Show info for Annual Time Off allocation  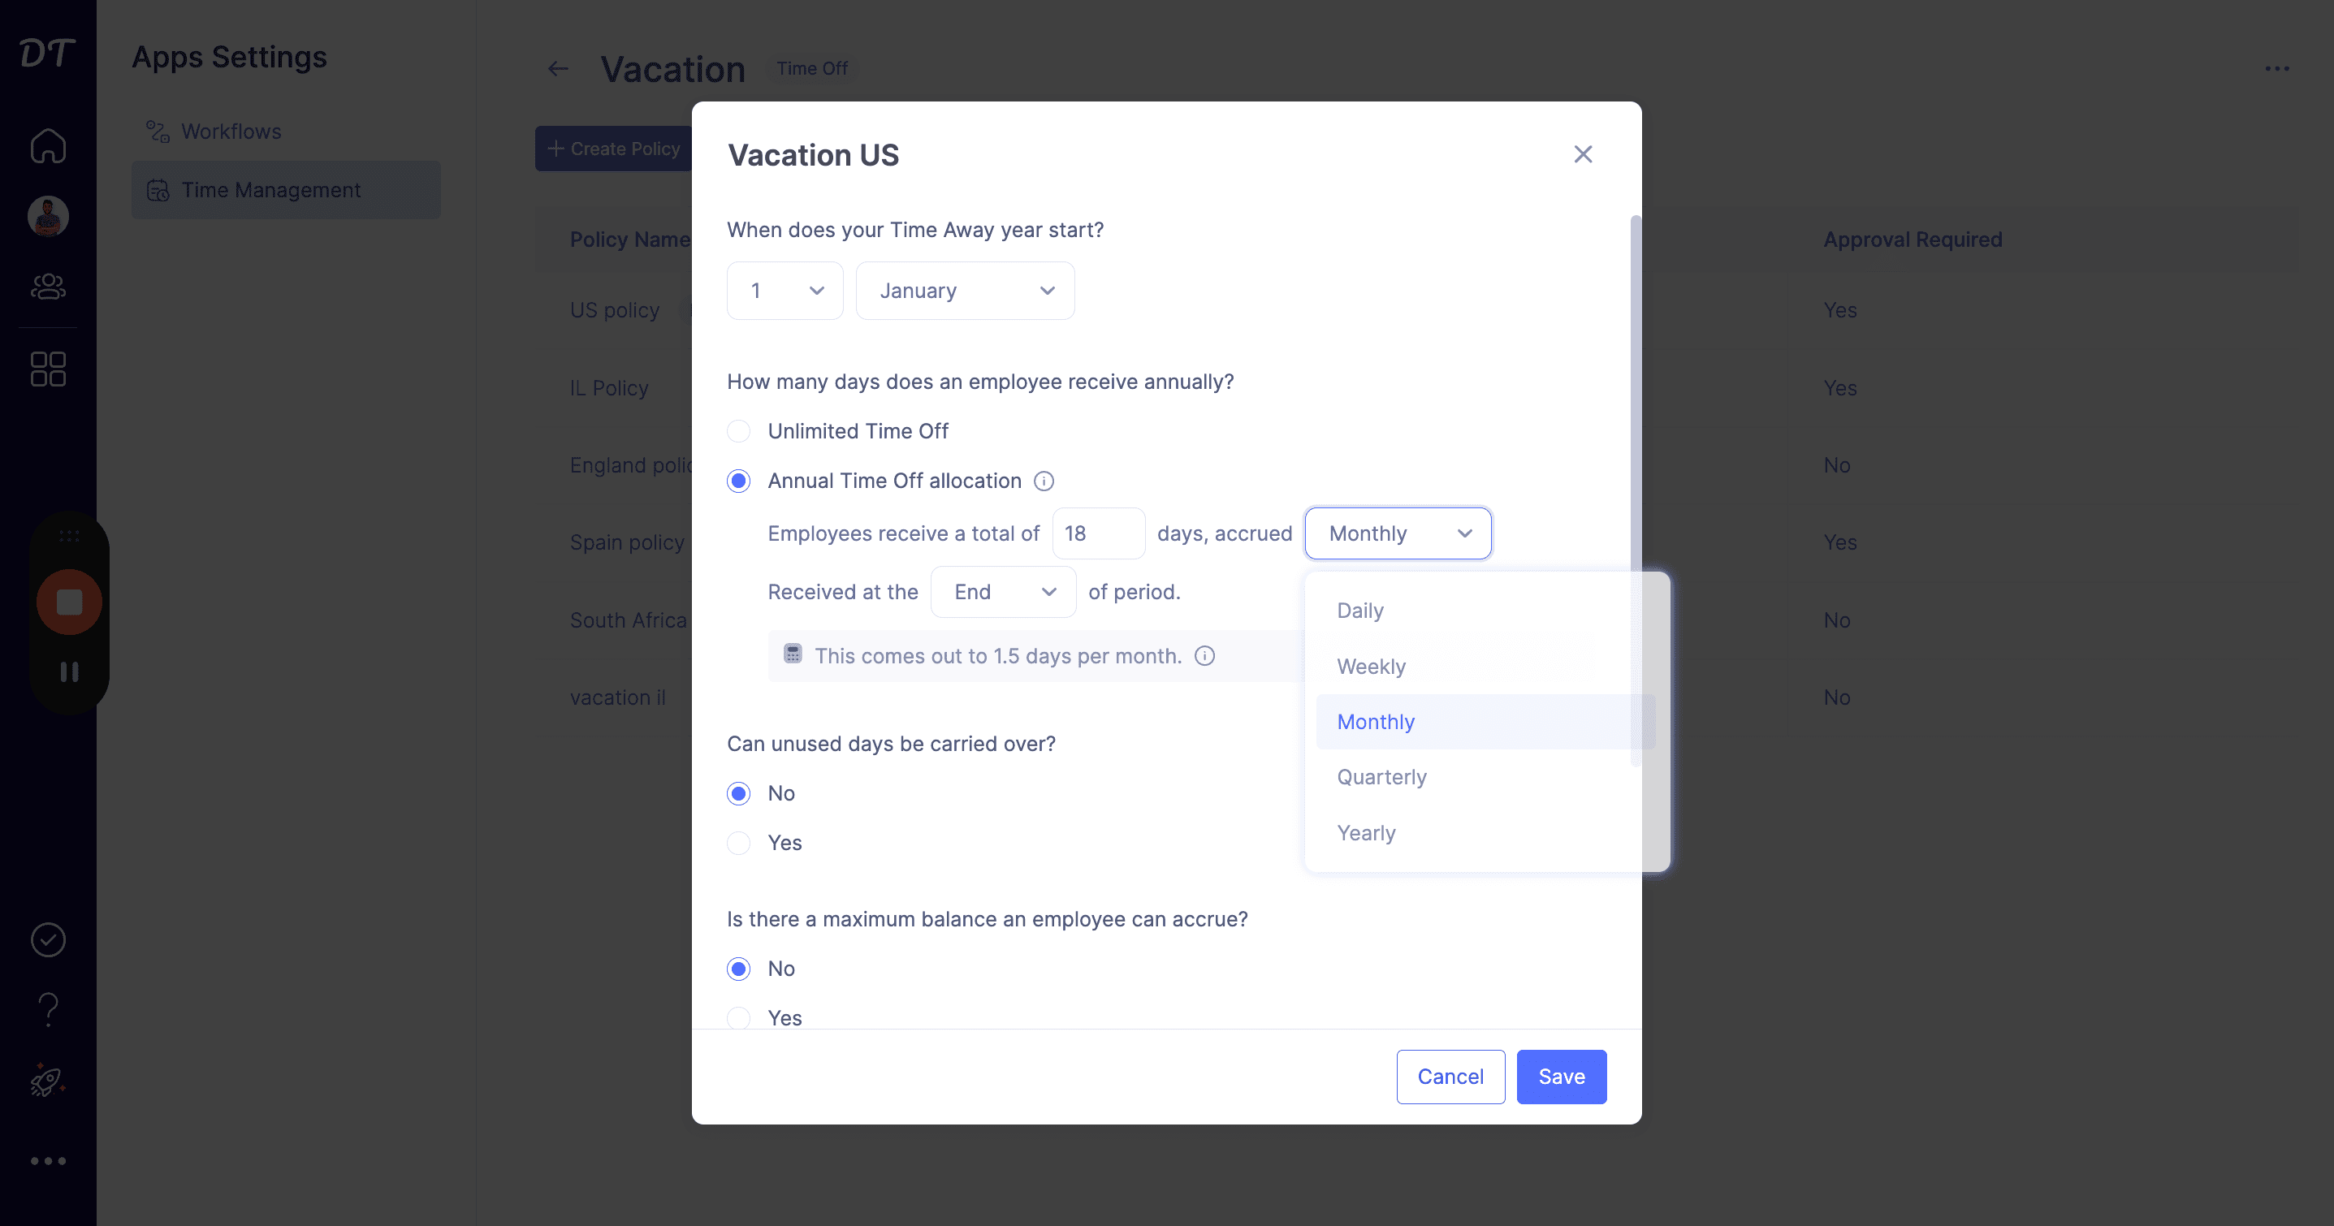click(1044, 481)
